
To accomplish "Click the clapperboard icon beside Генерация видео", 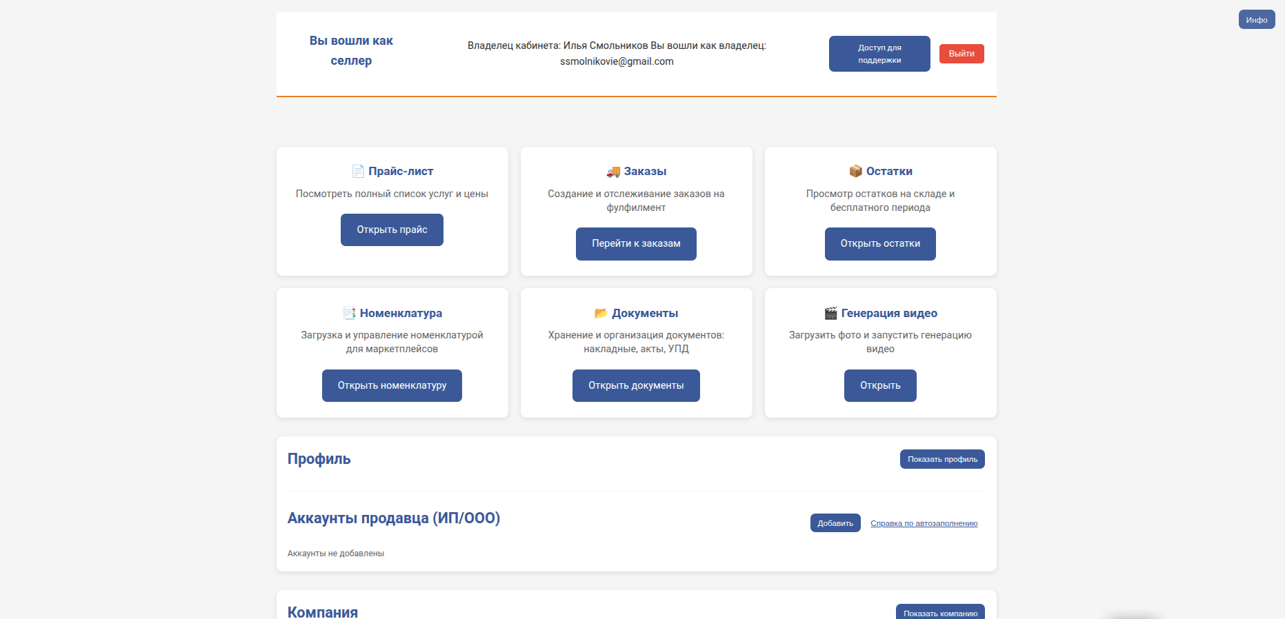I will coord(830,313).
